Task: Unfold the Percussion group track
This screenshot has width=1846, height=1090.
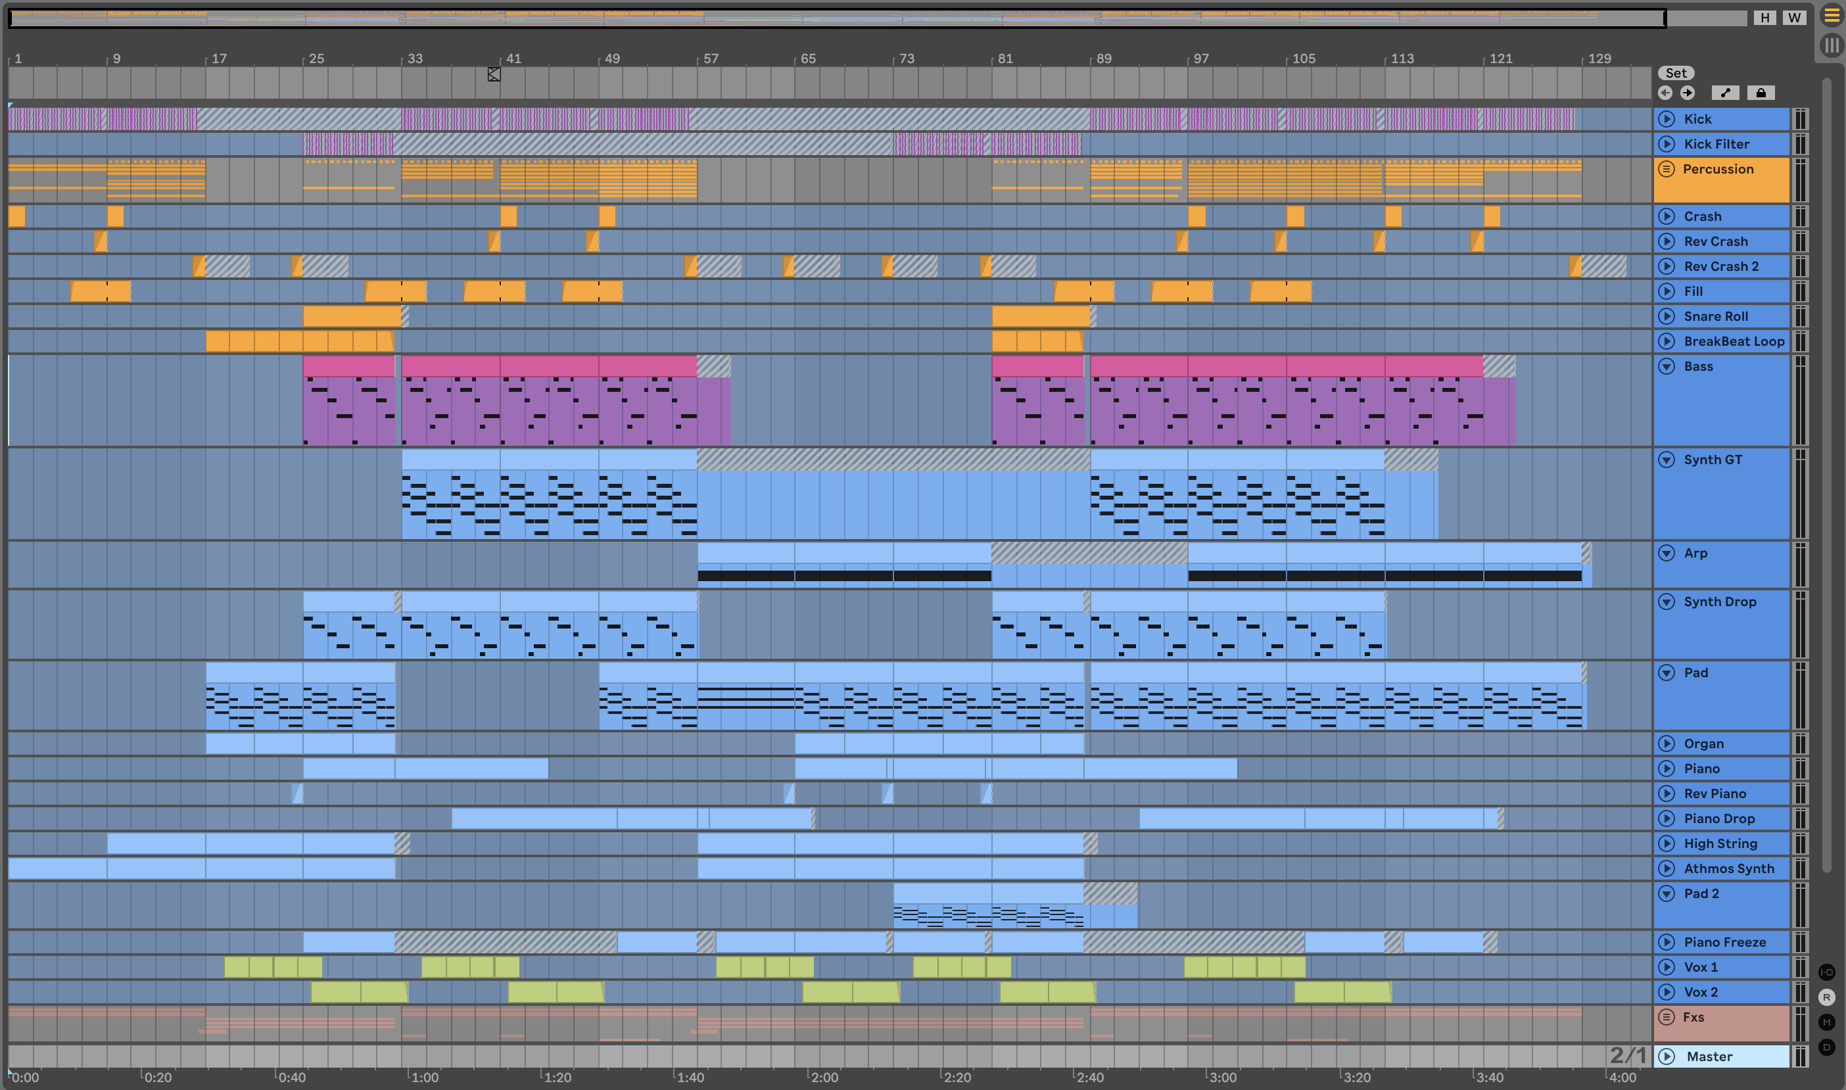Action: [1667, 169]
